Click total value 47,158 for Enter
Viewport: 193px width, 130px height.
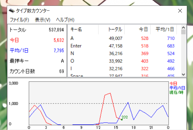pos(116,46)
